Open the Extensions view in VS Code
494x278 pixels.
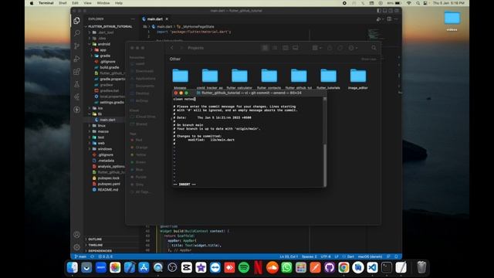(76, 72)
